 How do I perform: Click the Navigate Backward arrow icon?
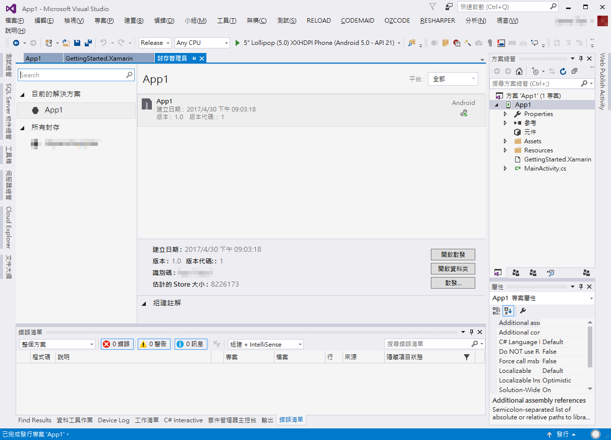[16, 43]
